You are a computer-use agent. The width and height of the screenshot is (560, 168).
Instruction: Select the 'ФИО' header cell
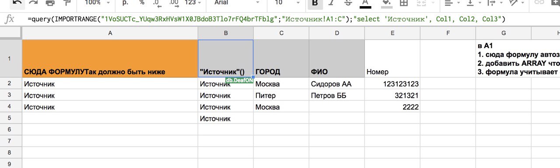pos(336,58)
